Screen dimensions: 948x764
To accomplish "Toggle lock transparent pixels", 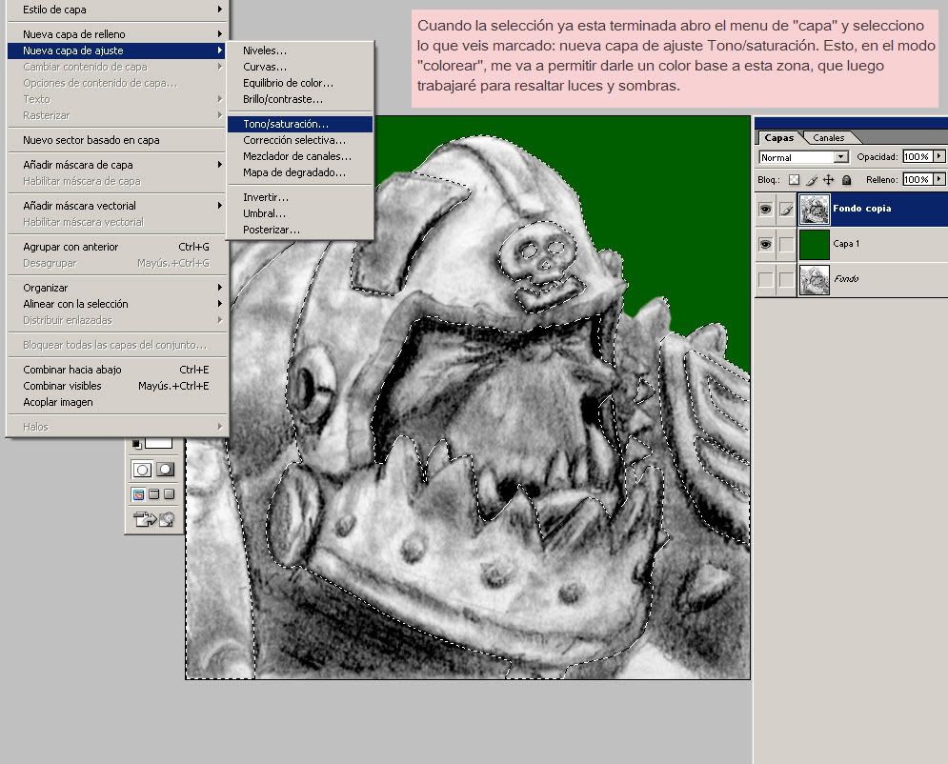I will [x=794, y=179].
